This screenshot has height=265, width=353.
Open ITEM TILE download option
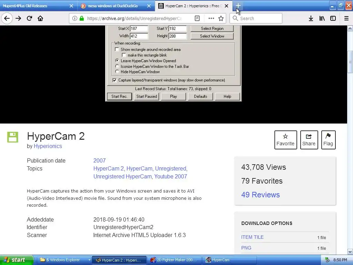tap(252, 237)
